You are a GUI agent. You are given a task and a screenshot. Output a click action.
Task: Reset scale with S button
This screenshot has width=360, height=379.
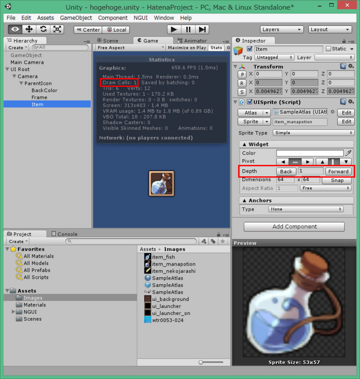pyautogui.click(x=242, y=92)
